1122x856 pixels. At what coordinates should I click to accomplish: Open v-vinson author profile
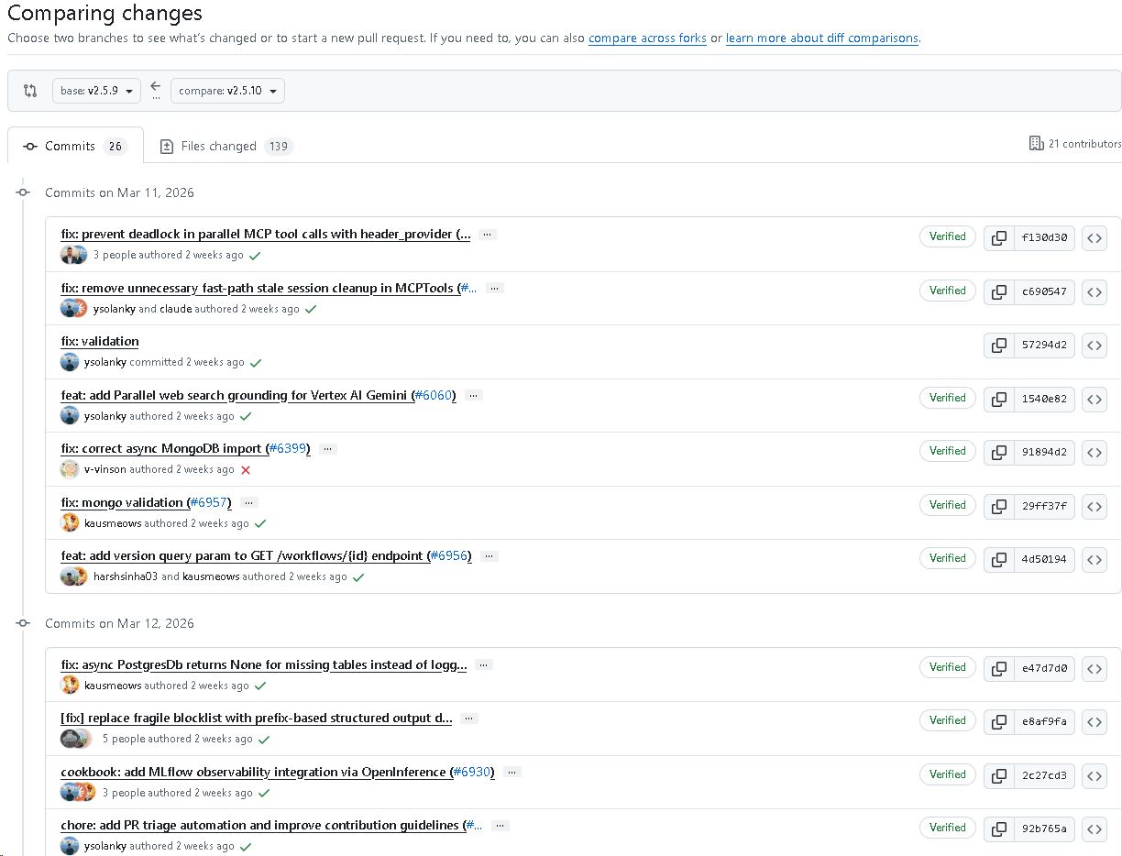coord(104,469)
